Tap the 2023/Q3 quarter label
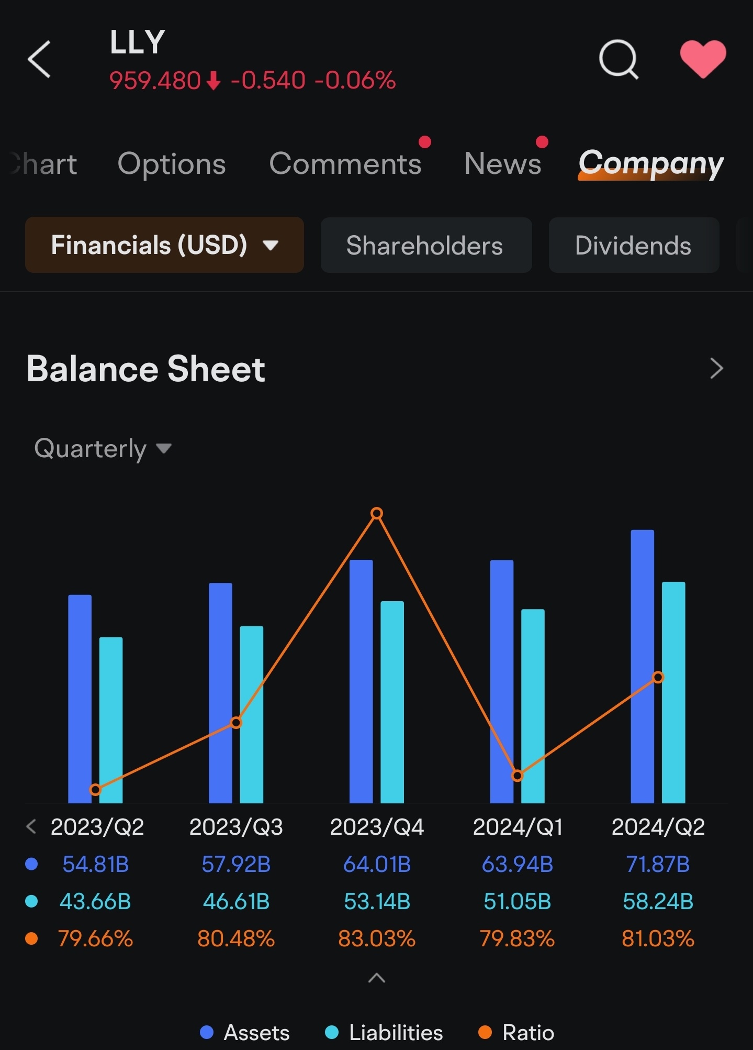 (x=236, y=827)
